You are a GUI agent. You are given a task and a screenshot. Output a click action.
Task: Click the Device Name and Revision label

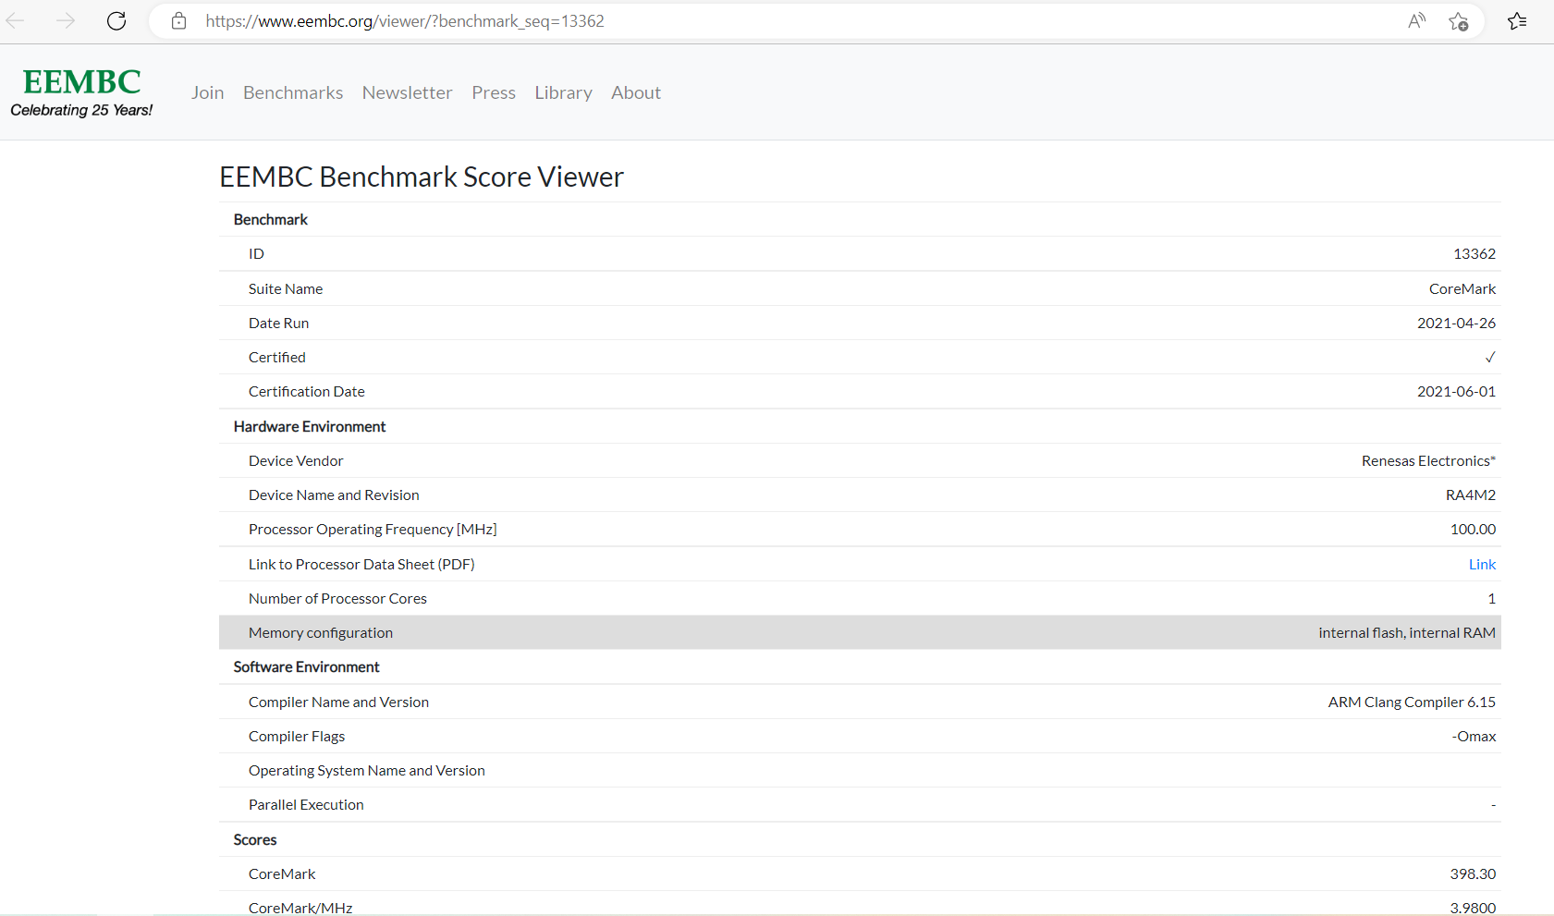point(334,495)
